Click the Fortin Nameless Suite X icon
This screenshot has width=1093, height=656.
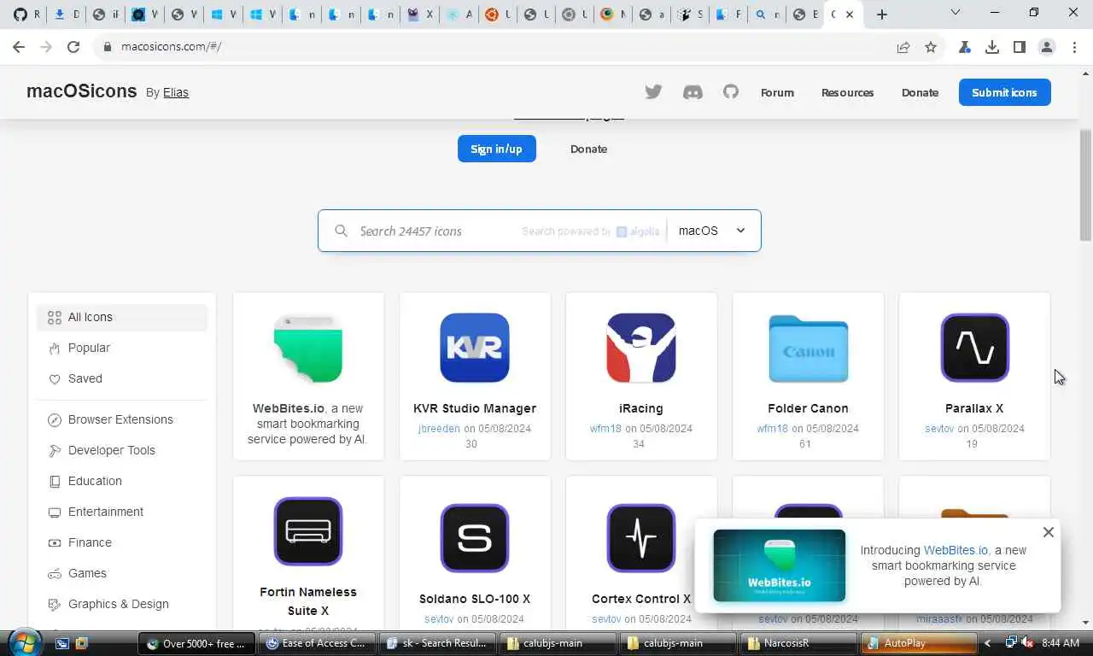[x=308, y=531]
